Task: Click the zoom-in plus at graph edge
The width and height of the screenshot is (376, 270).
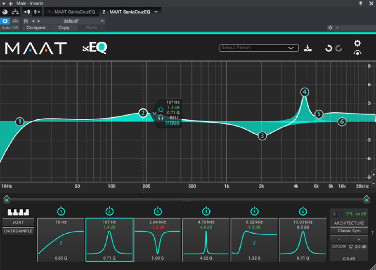Action: 373,175
